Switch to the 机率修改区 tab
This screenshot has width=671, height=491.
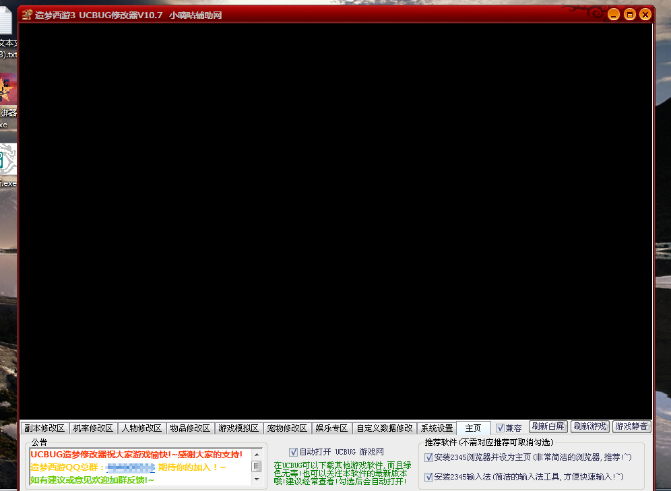point(93,428)
